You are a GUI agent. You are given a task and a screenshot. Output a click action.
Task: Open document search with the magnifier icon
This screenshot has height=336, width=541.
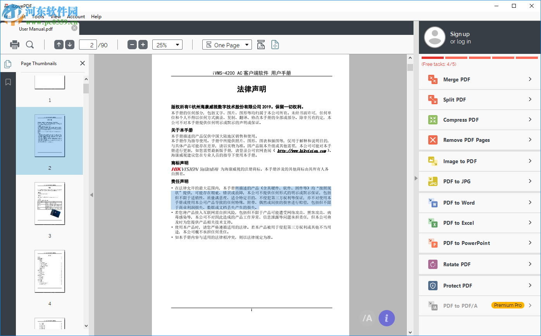point(30,45)
